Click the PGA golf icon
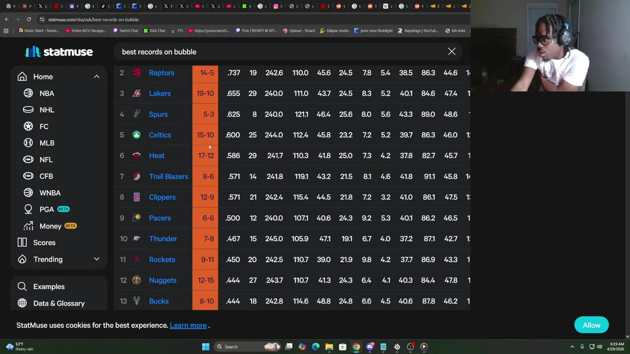Viewport: 630px width, 354px height. (28, 209)
